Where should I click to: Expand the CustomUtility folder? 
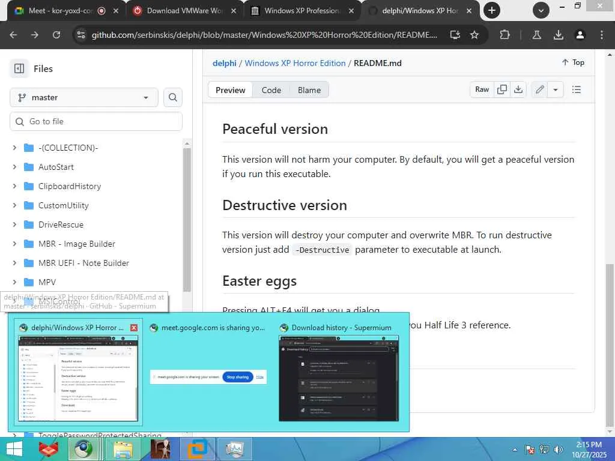14,205
